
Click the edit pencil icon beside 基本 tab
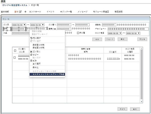[x=20, y=12]
